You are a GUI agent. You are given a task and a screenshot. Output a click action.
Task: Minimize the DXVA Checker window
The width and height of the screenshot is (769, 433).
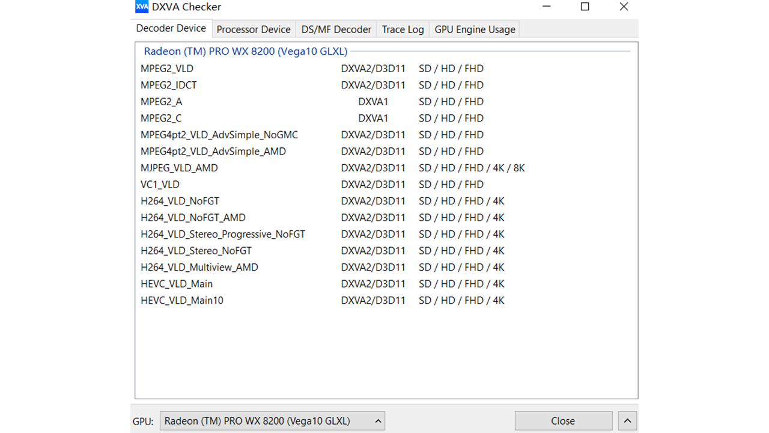click(x=546, y=7)
